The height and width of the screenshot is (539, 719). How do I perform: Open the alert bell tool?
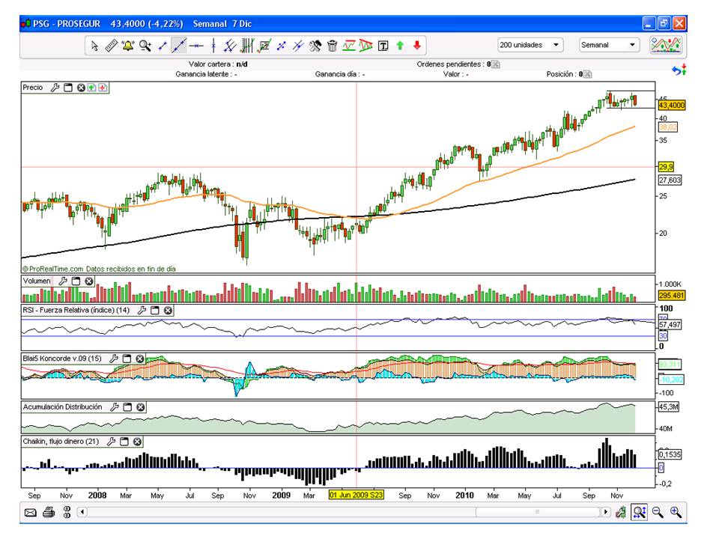pos(128,46)
